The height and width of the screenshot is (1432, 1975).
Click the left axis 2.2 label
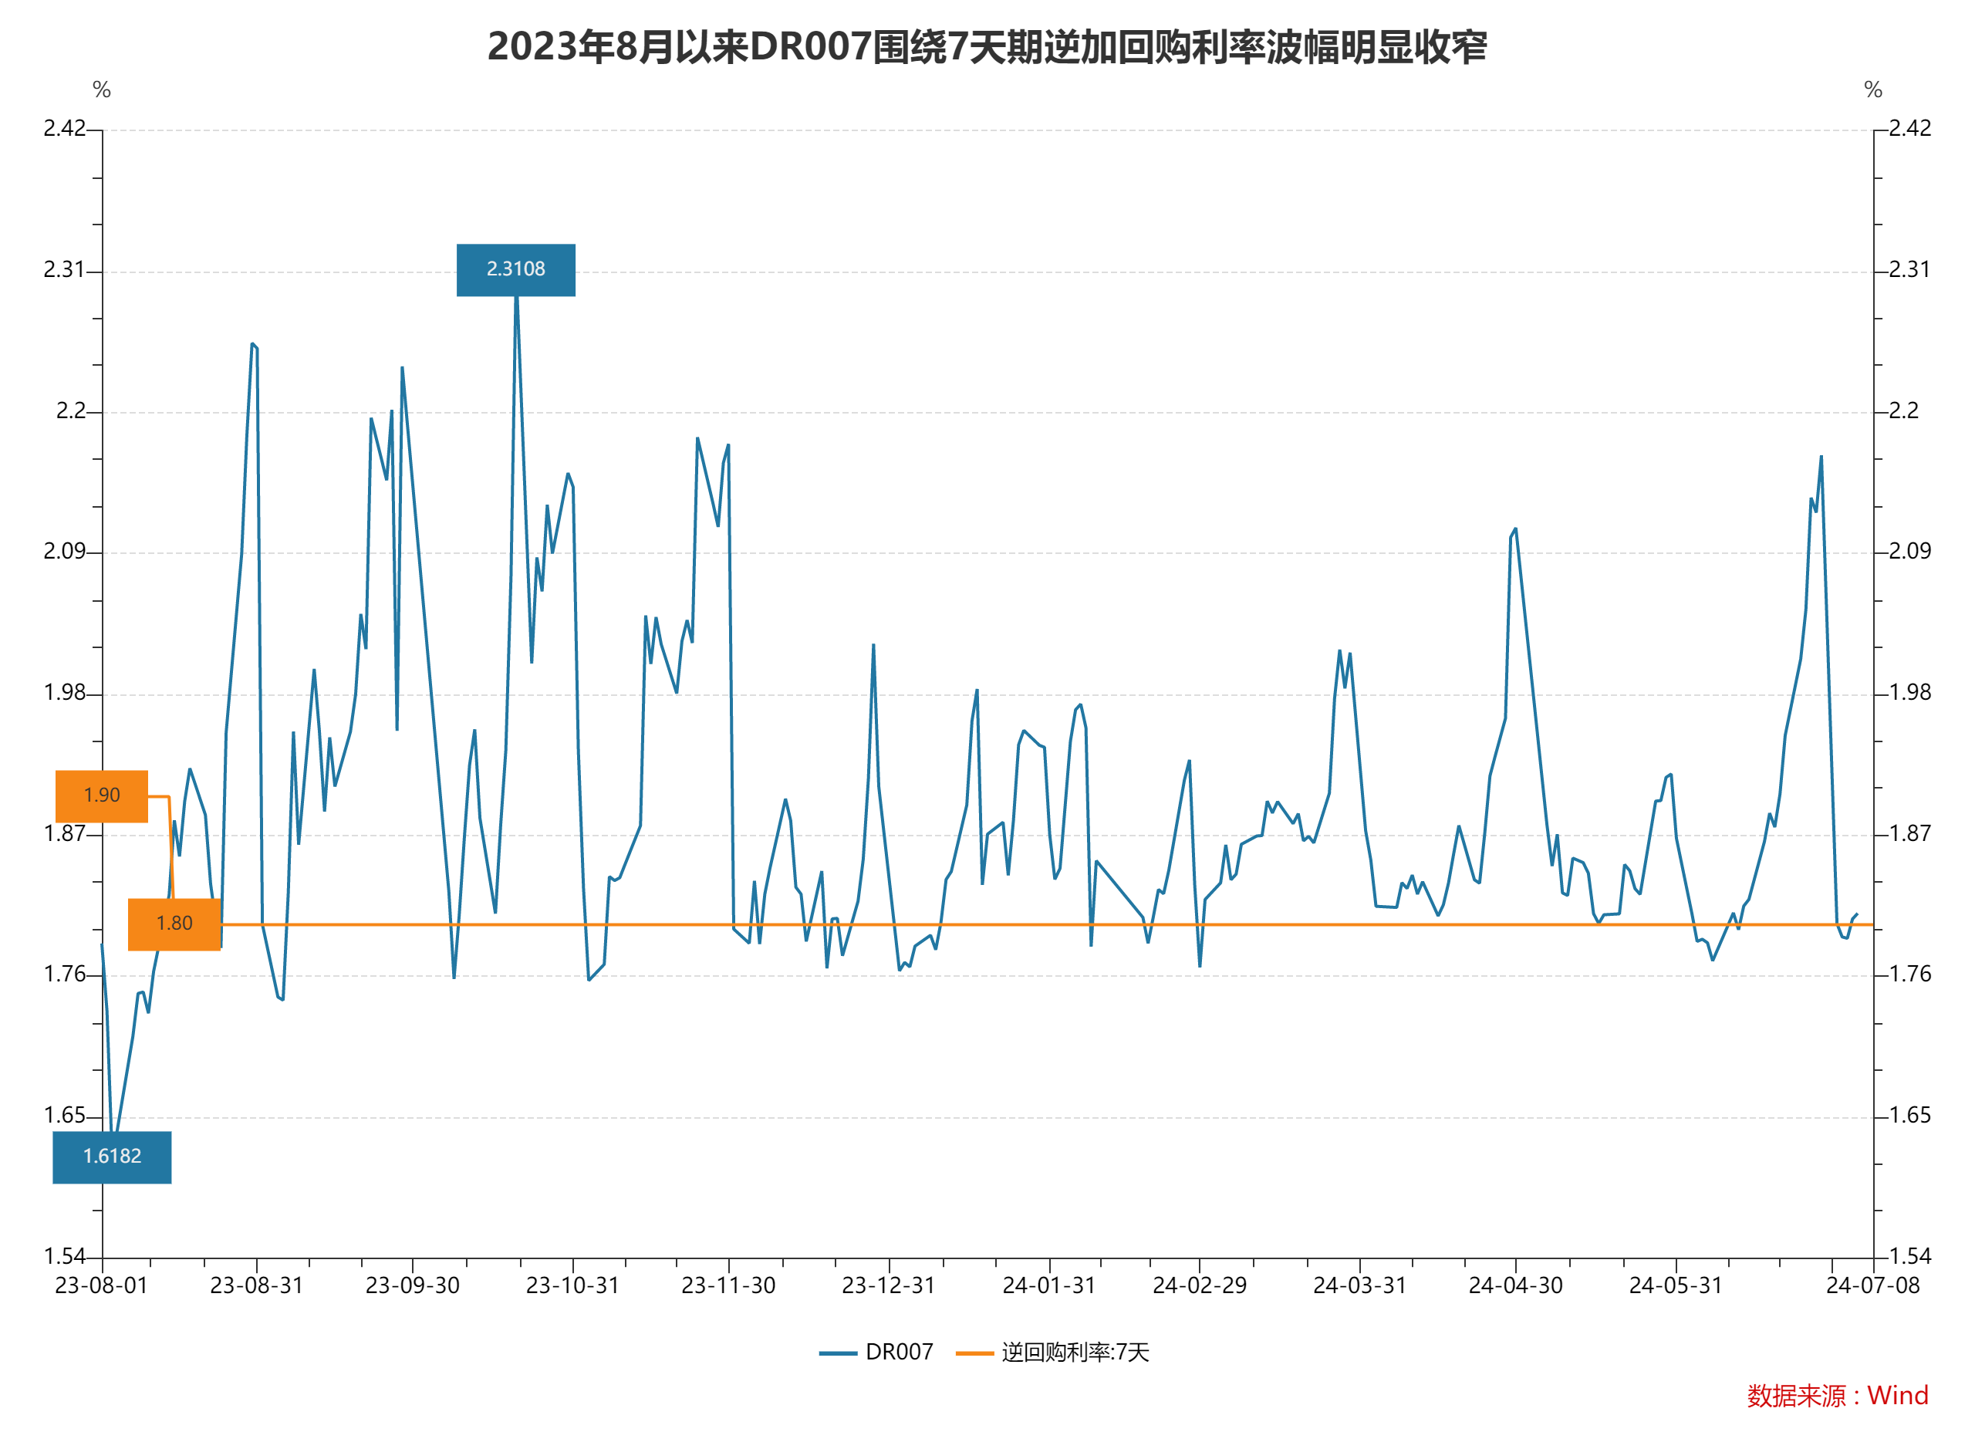pos(72,411)
